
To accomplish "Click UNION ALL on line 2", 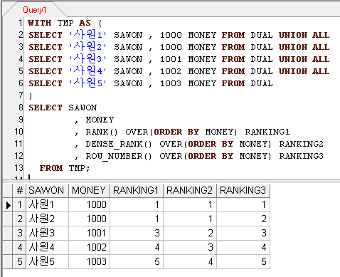I will (x=304, y=35).
